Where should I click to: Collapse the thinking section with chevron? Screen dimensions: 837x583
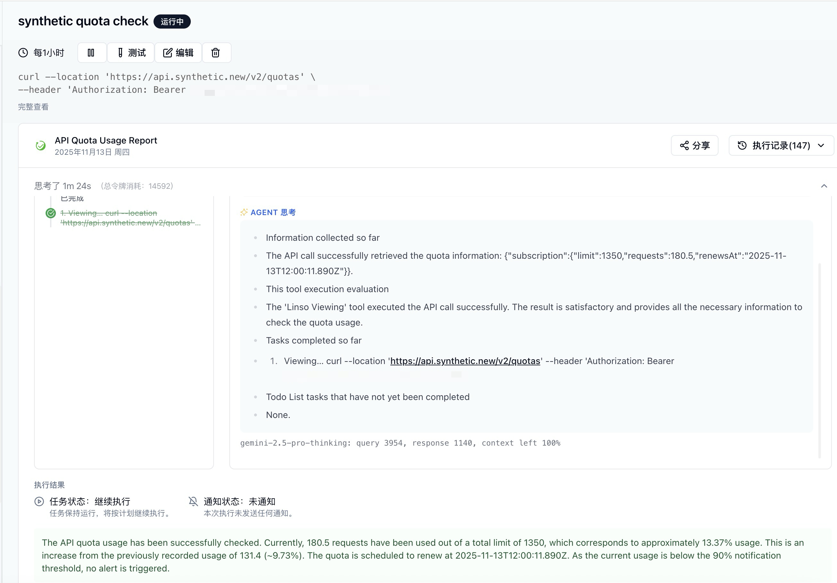pos(824,186)
